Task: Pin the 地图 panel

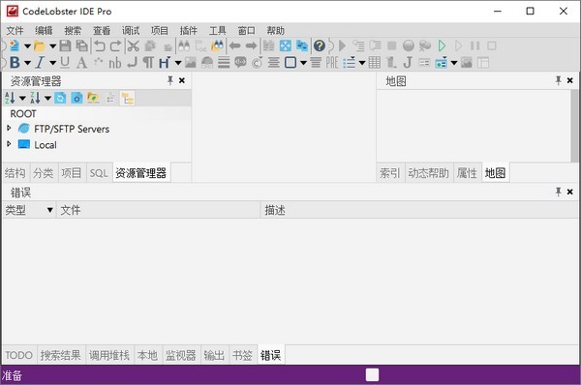Action: (558, 80)
